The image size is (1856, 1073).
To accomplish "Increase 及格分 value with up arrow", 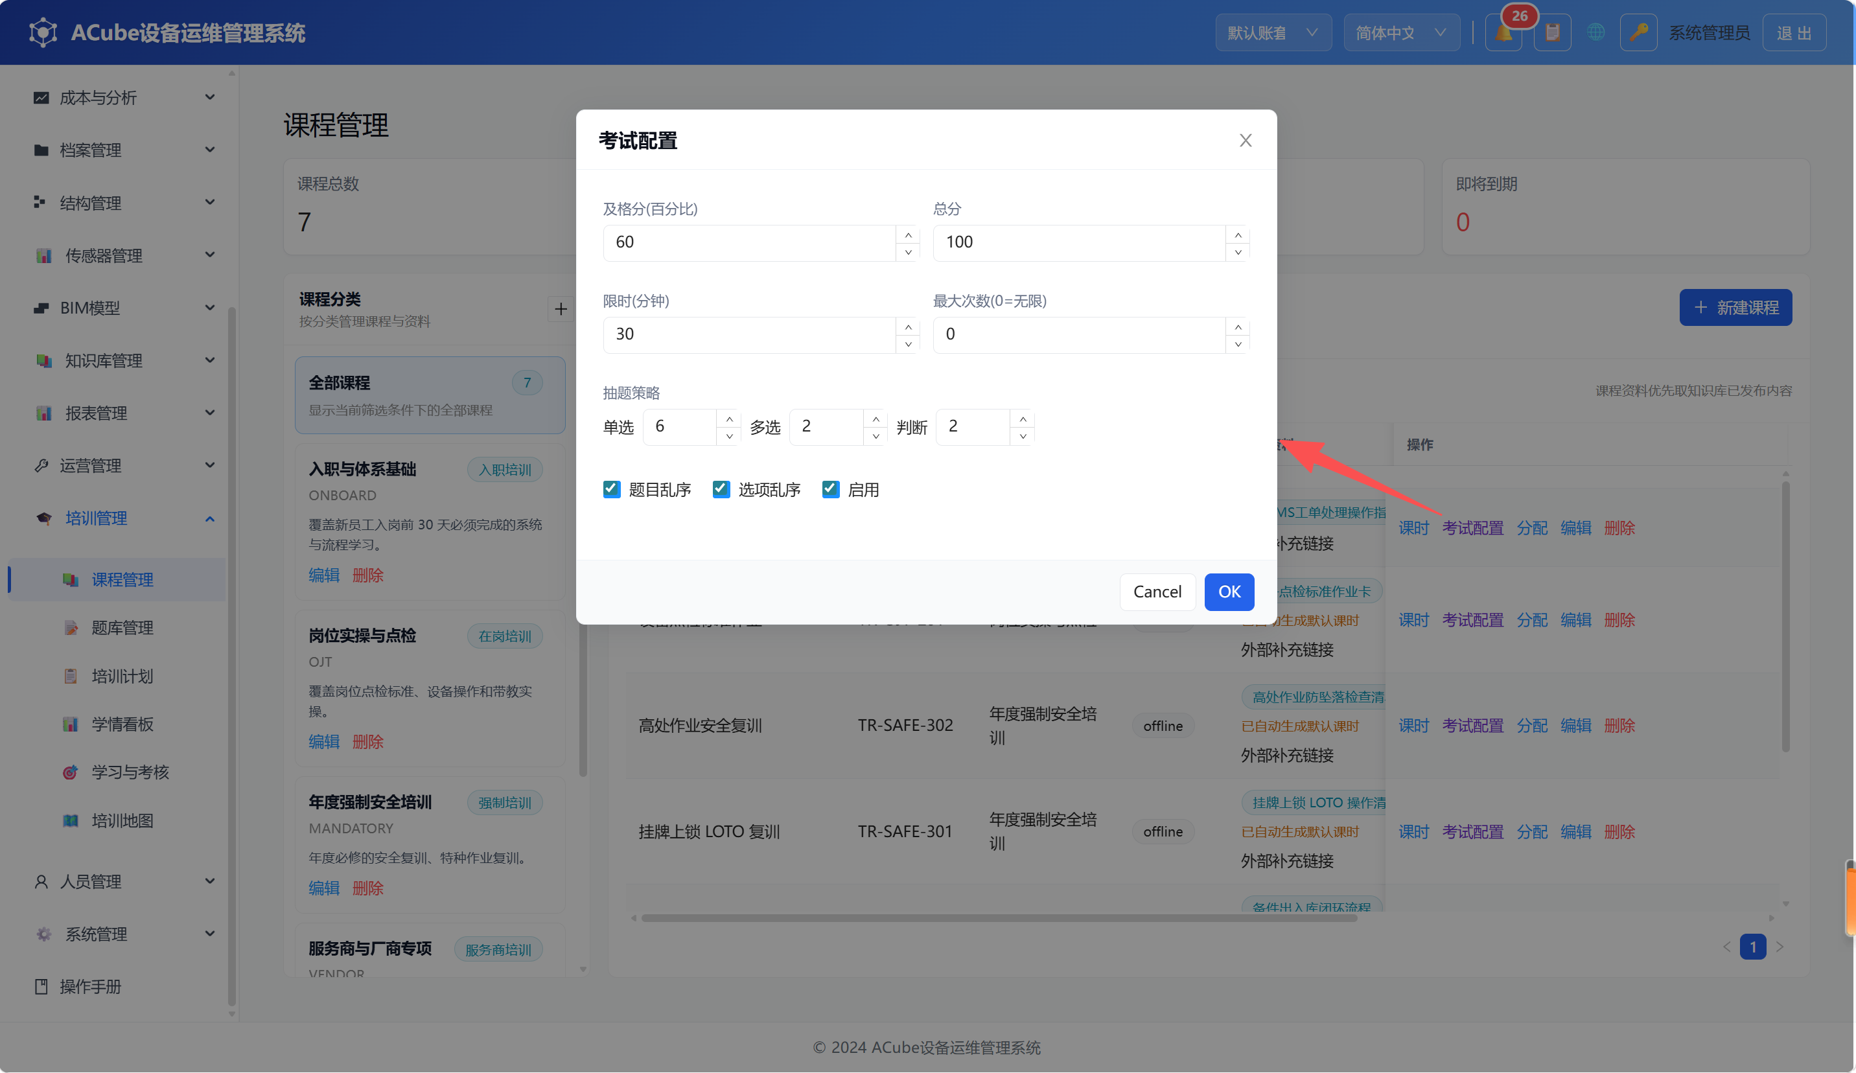I will (908, 235).
